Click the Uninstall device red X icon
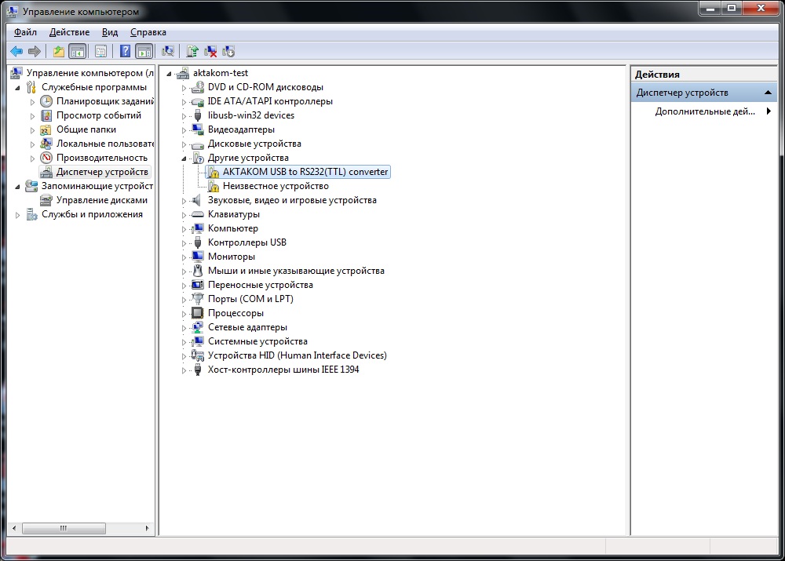 coord(210,51)
